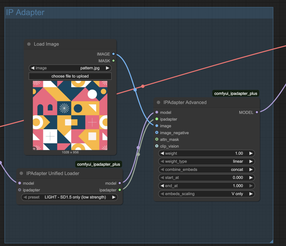Open the combine_embeds dropdown showing concat
The image size is (286, 246).
[206, 170]
